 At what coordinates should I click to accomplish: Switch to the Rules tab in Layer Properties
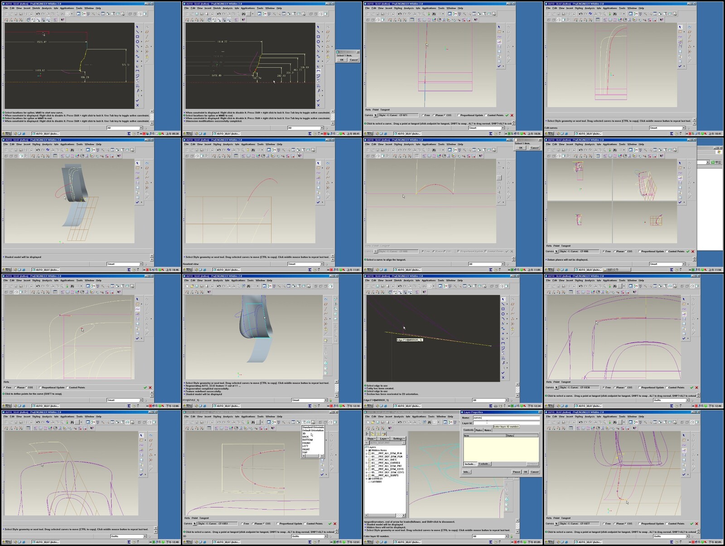pyautogui.click(x=478, y=430)
